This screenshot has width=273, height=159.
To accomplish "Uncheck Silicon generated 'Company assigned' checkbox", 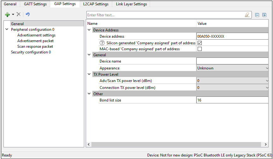I will [200, 43].
